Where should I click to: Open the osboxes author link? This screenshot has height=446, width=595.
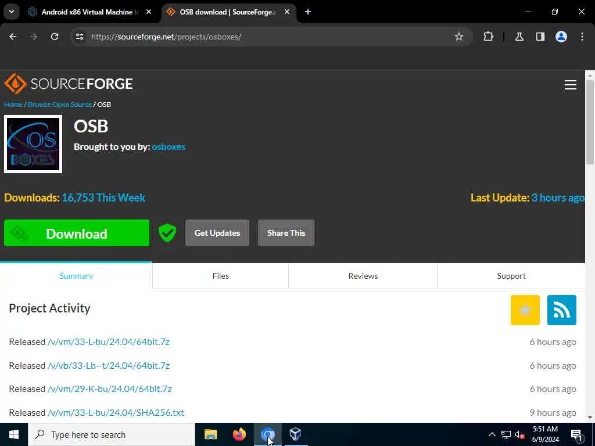point(169,147)
